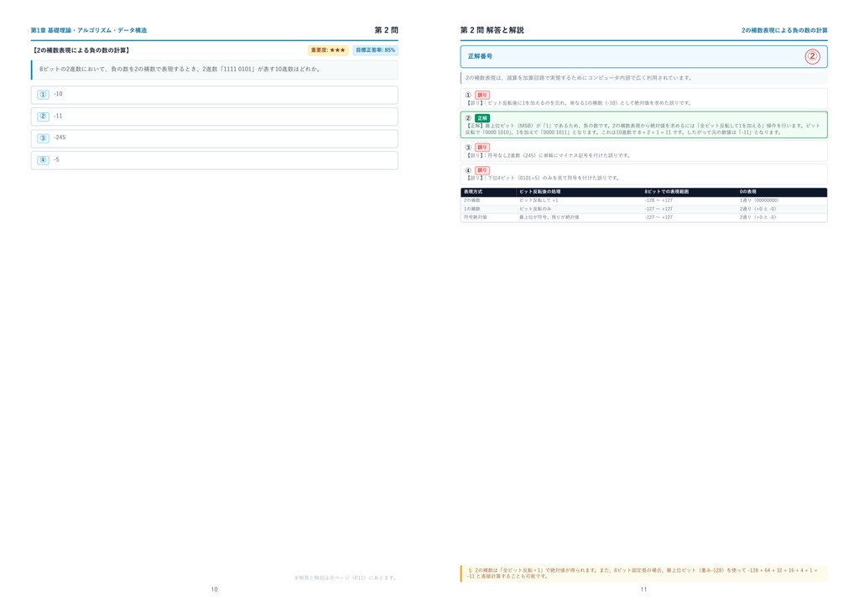Image resolution: width=859 pixels, height=607 pixels.
Task: Click the 誤り badge beside explanation ①
Action: (x=482, y=96)
